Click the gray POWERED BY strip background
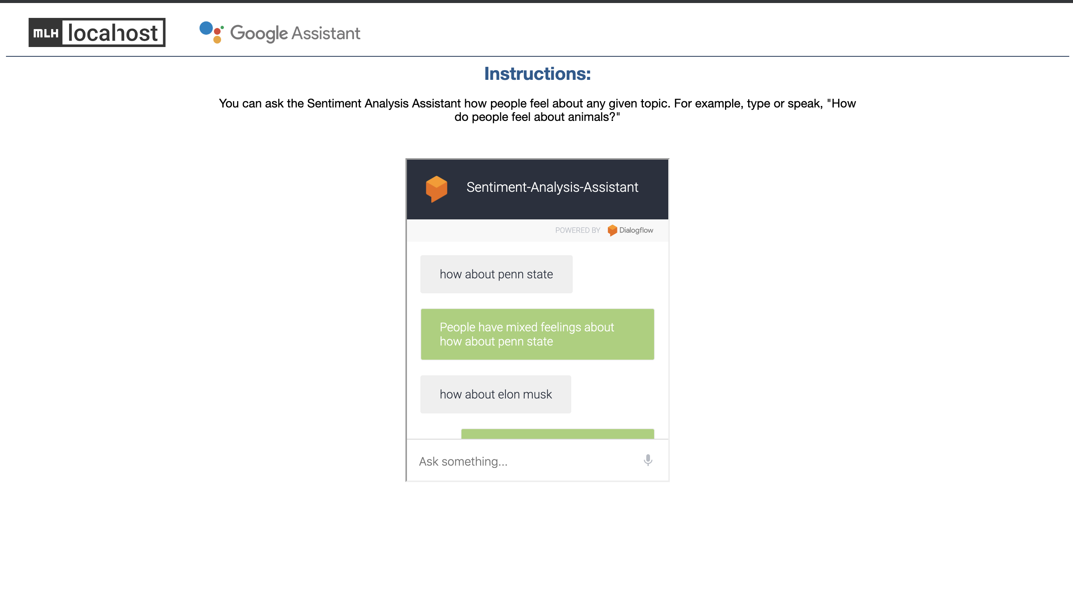 (479, 230)
